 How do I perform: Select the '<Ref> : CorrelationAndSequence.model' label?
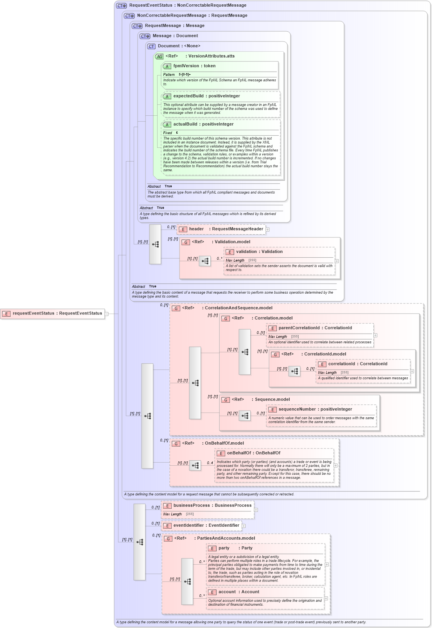pos(227,308)
